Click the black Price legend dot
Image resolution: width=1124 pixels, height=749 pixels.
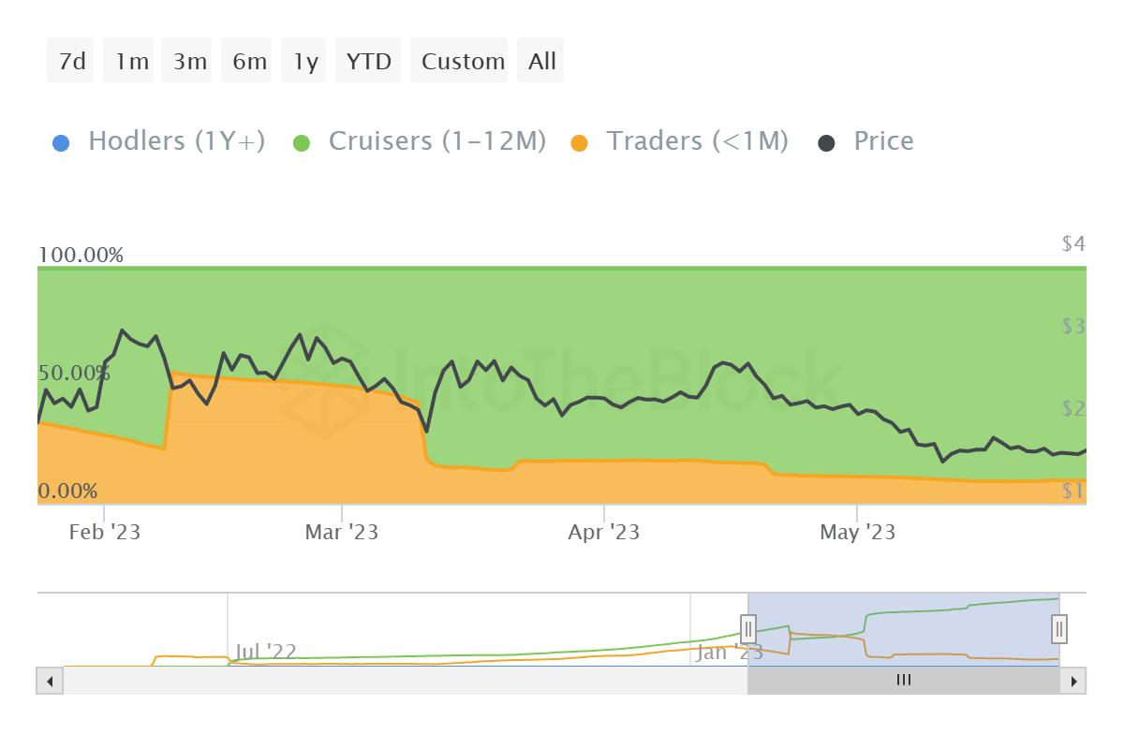click(x=827, y=143)
